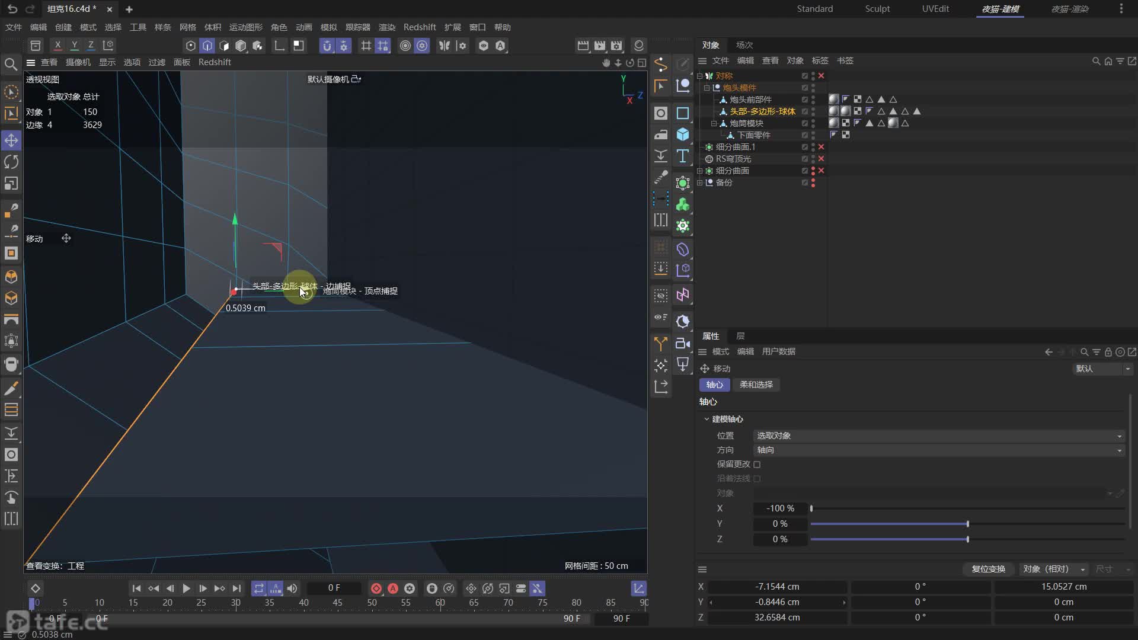This screenshot has height=640, width=1138.
Task: Toggle layer checkbox for 炮头前部件
Action: (804, 100)
